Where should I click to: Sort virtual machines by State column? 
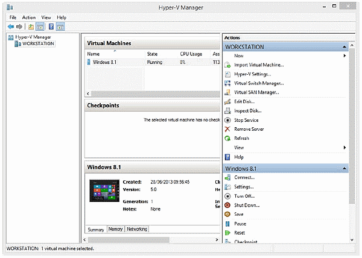pyautogui.click(x=152, y=54)
